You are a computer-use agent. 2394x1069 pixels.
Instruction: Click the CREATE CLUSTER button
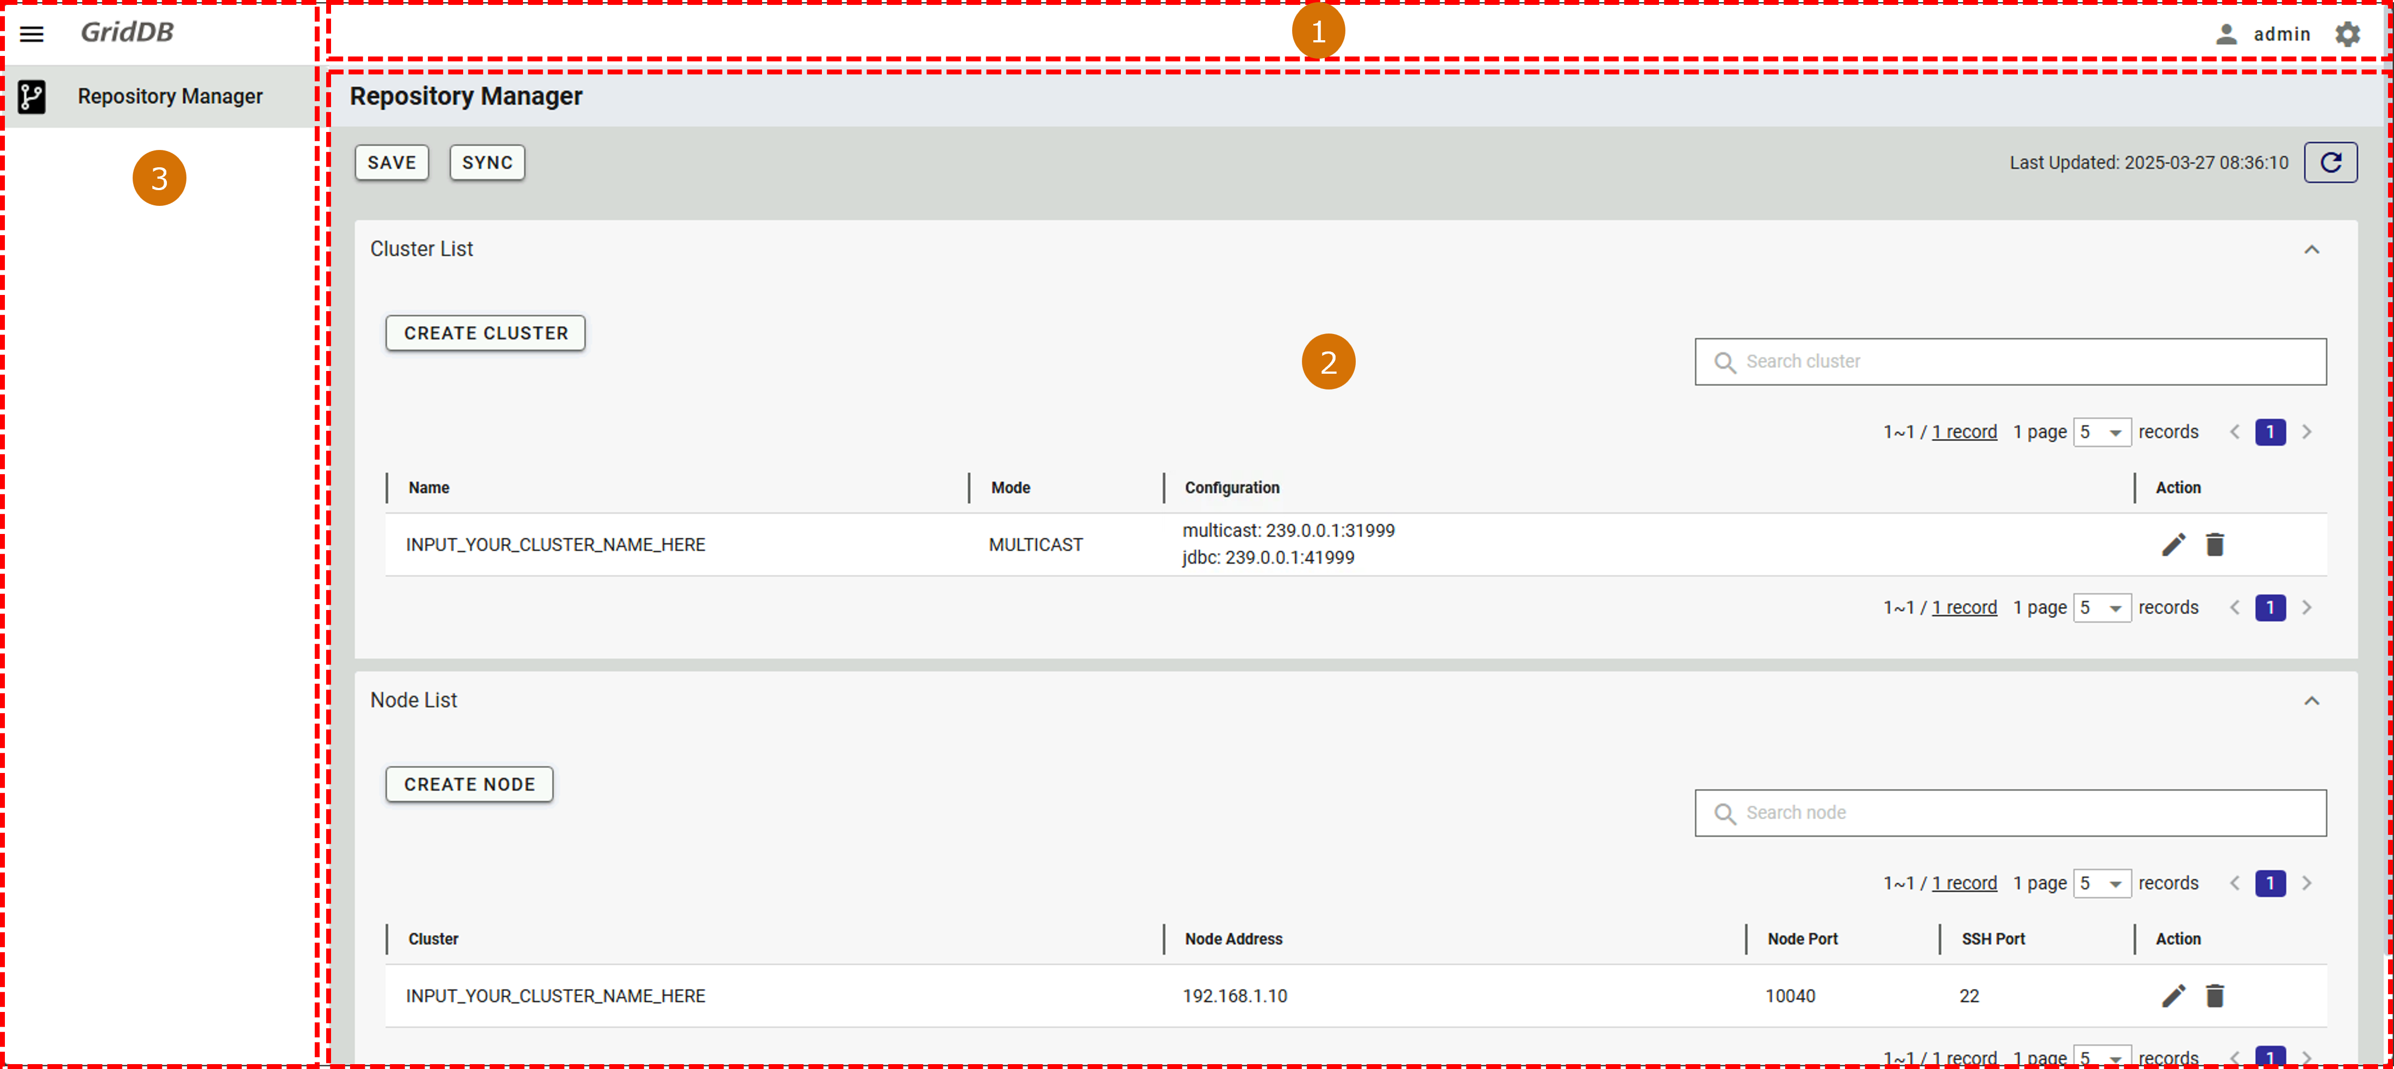tap(485, 334)
